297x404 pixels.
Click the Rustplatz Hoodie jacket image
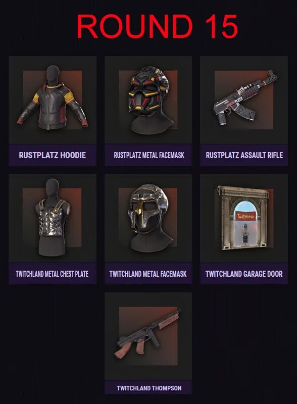click(x=53, y=98)
